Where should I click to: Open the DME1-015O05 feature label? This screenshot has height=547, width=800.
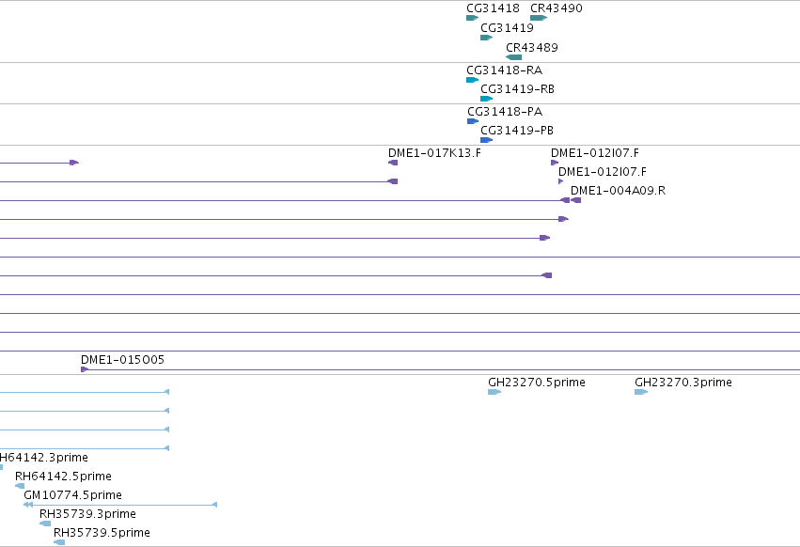[122, 360]
